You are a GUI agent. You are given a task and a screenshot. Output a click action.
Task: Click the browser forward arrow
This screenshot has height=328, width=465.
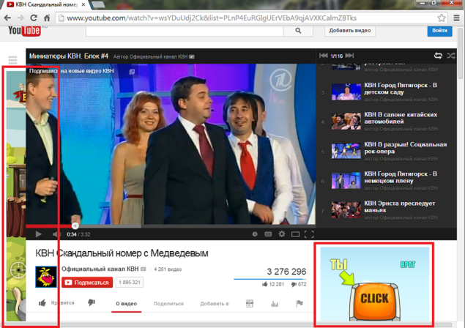[21, 18]
